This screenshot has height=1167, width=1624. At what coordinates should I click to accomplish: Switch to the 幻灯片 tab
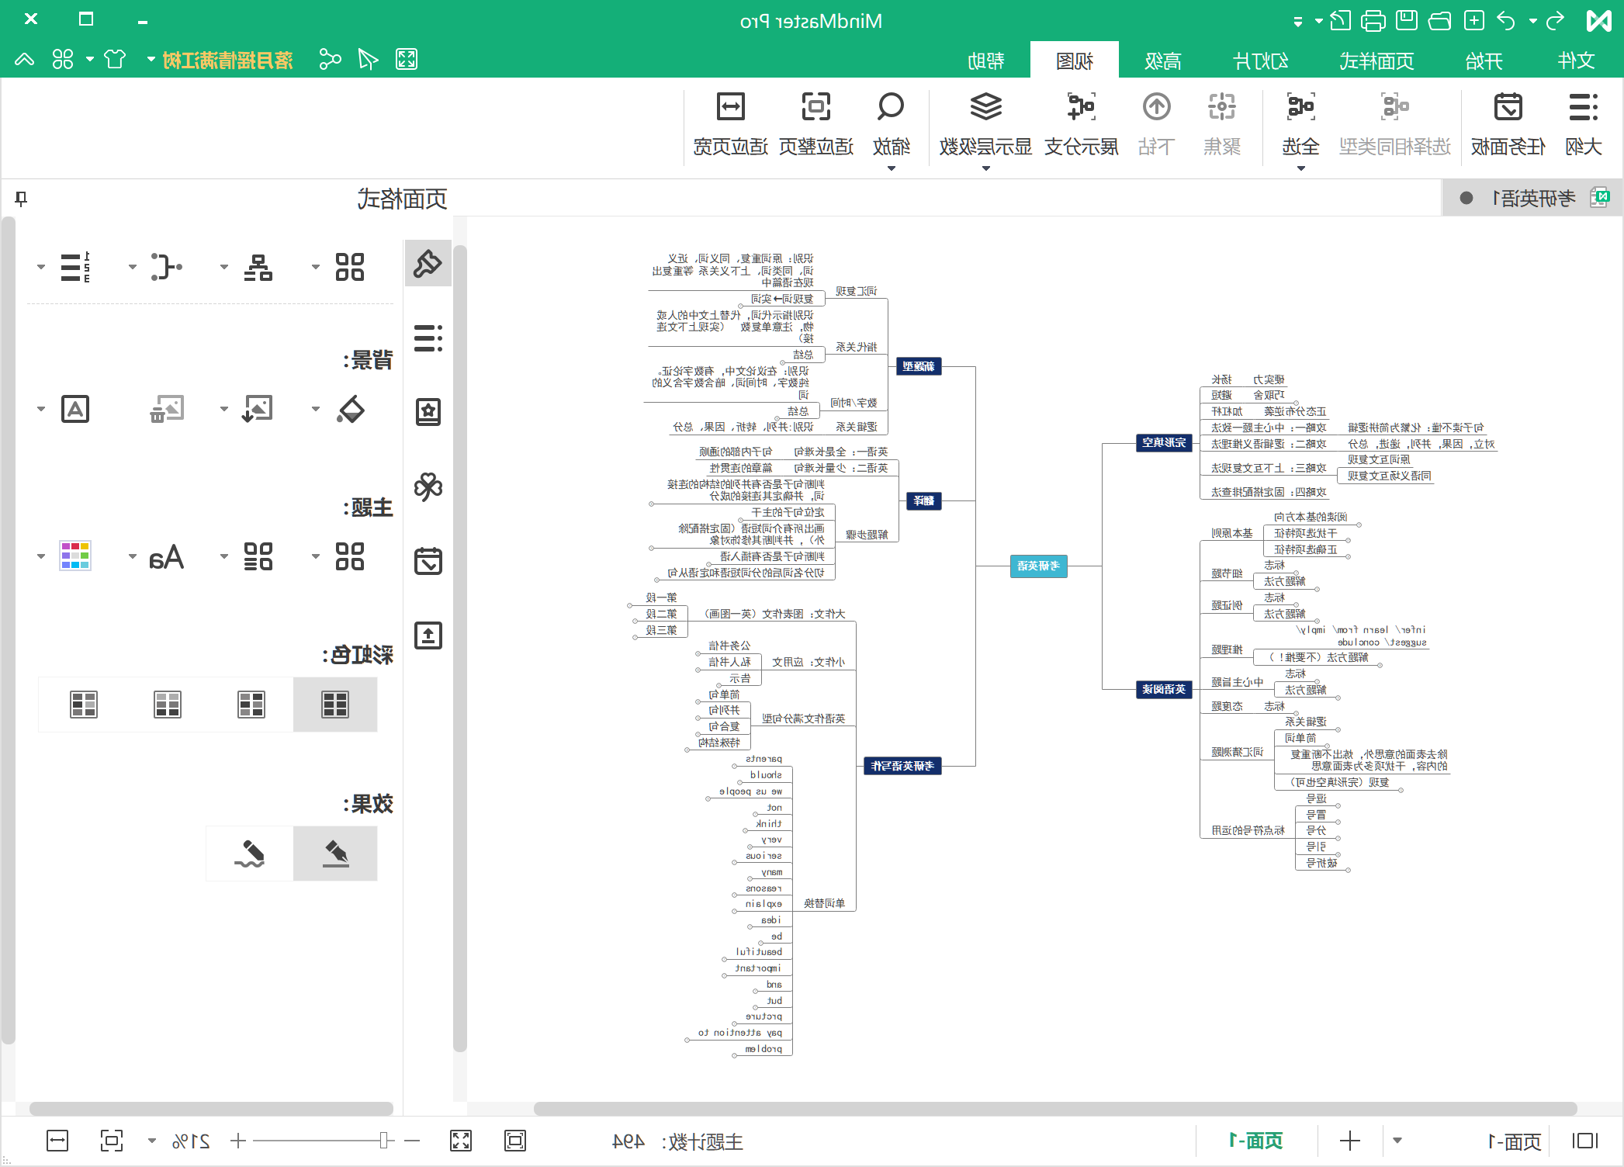tap(1261, 61)
